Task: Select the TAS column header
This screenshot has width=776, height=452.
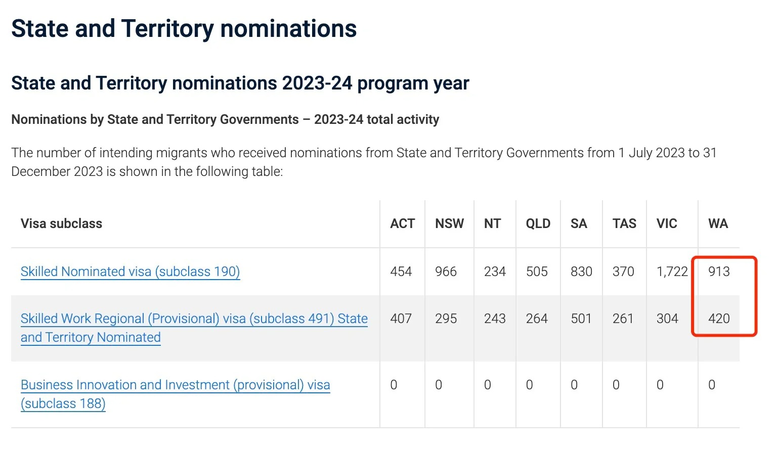Action: (624, 223)
